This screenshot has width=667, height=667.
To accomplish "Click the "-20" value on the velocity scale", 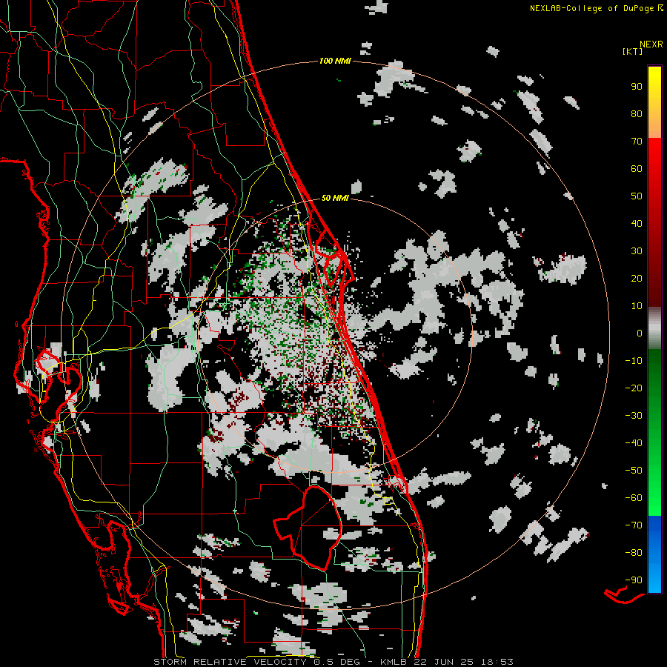I will 634,388.
